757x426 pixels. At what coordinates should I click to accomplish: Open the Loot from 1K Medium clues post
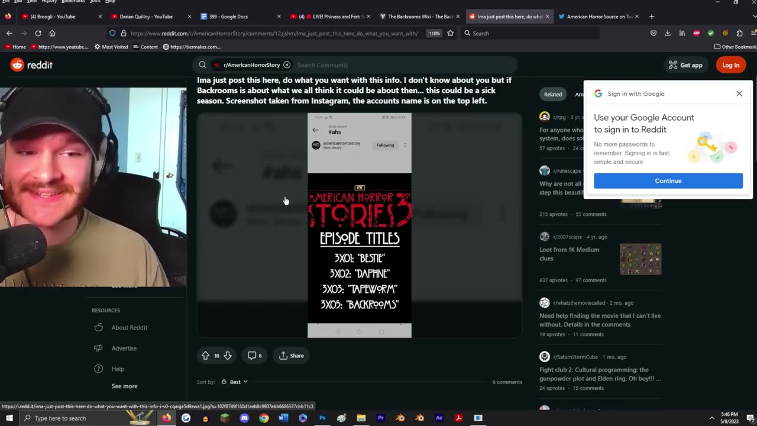point(569,254)
